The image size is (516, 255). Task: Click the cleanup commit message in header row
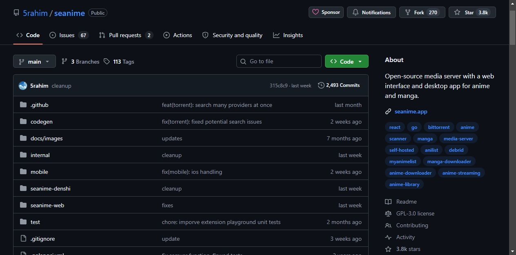[x=62, y=86]
